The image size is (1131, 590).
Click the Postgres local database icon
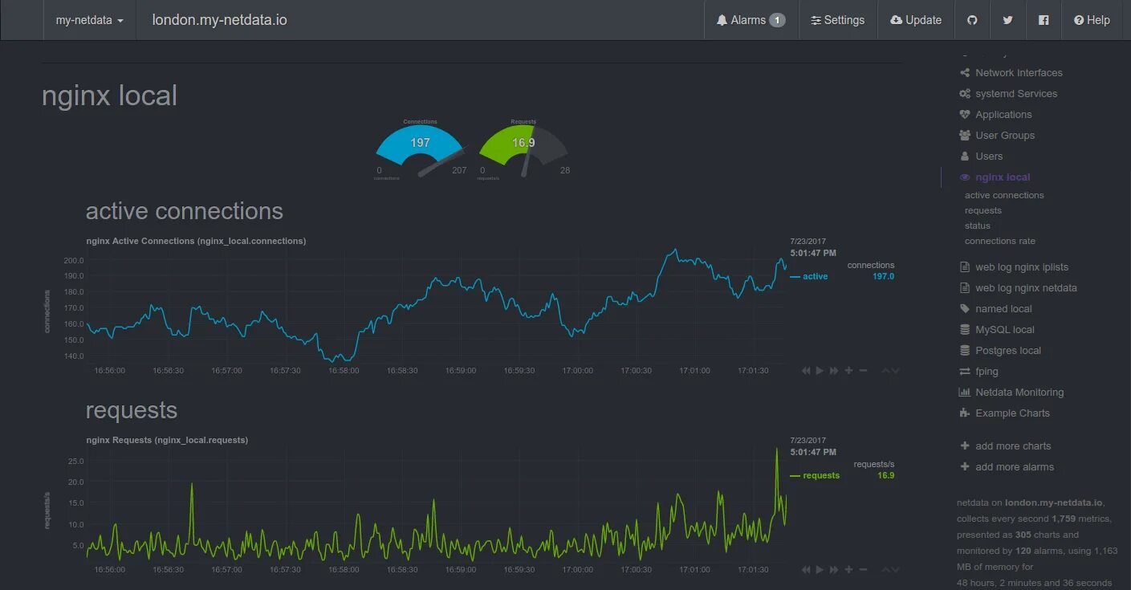point(965,350)
